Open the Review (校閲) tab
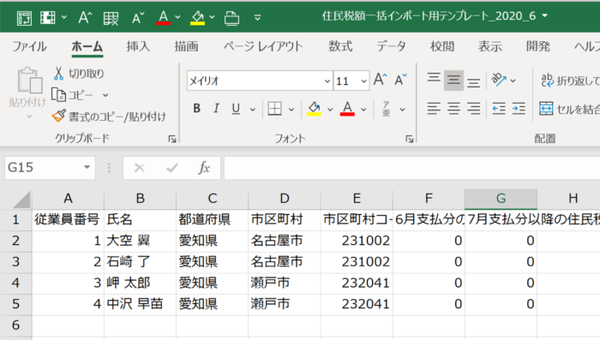Screen dimensions: 600x340 click(x=442, y=46)
